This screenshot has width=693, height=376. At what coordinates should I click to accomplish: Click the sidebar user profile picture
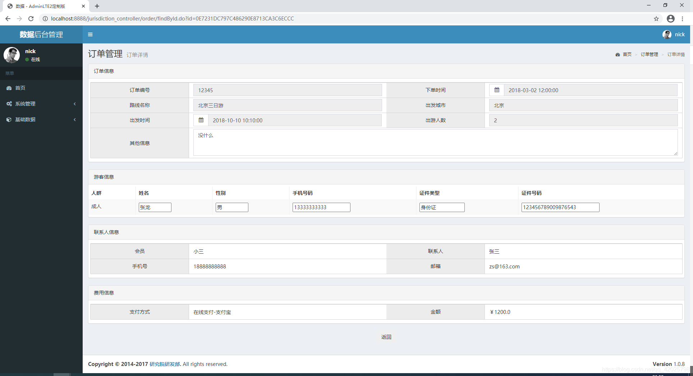click(x=12, y=55)
